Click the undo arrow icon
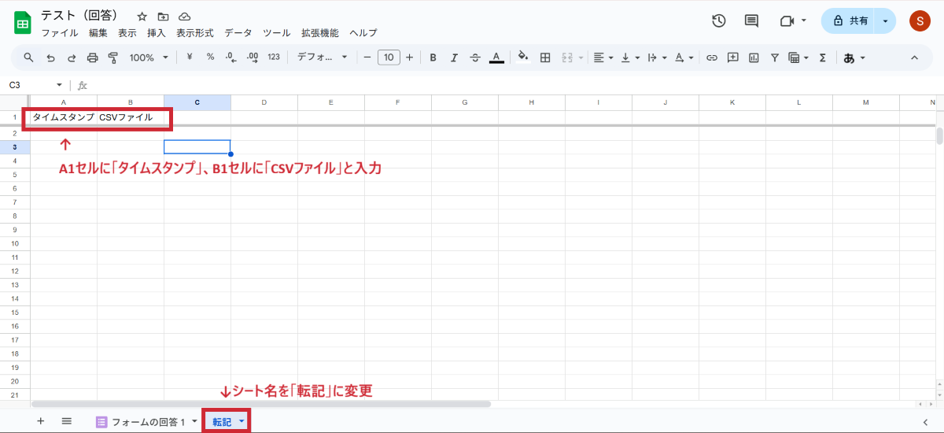 [x=51, y=57]
